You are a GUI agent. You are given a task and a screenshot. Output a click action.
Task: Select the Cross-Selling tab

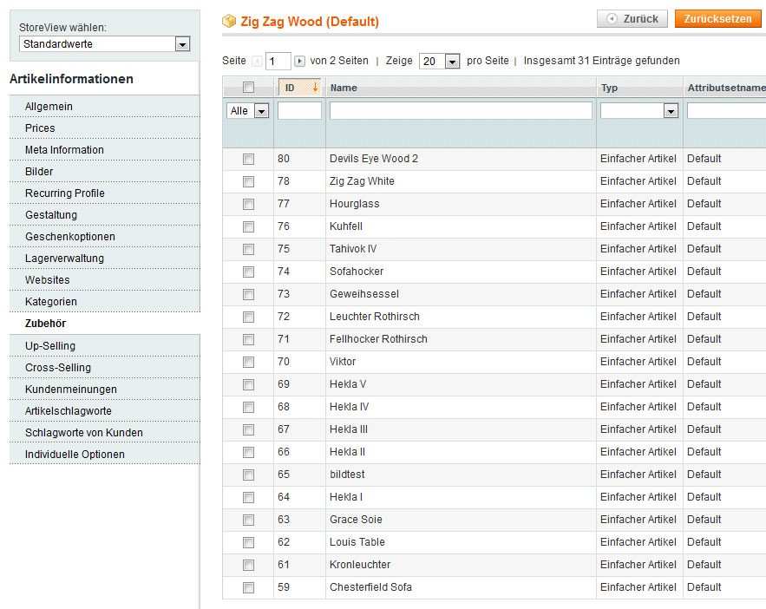click(x=105, y=367)
